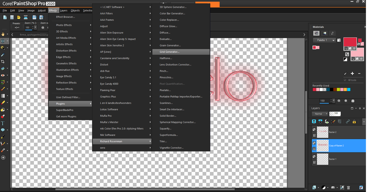Switch Materials to Swatches view

click(x=316, y=33)
